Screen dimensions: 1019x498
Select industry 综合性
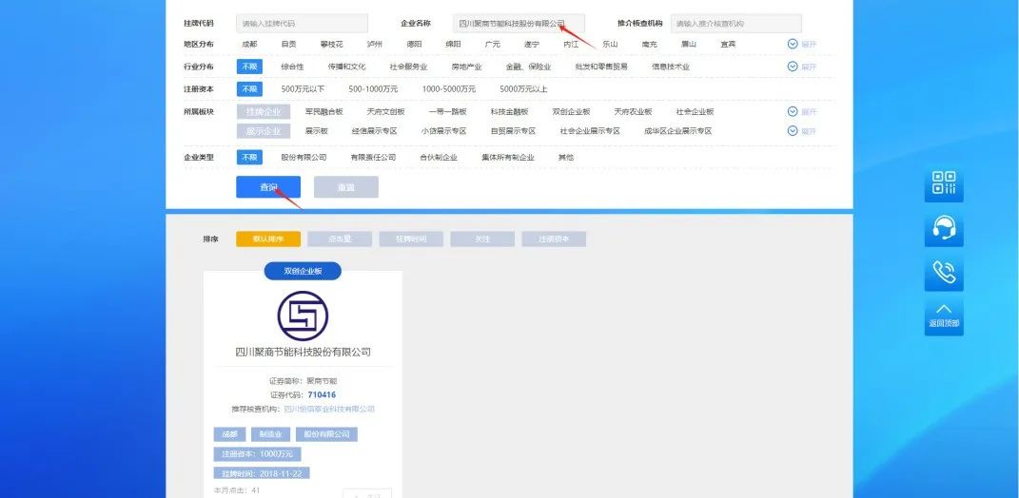292,67
